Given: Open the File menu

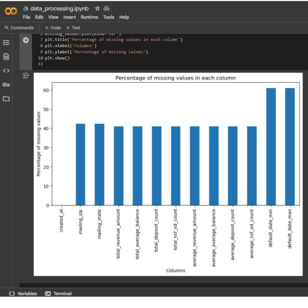Looking at the screenshot, I should point(26,17).
